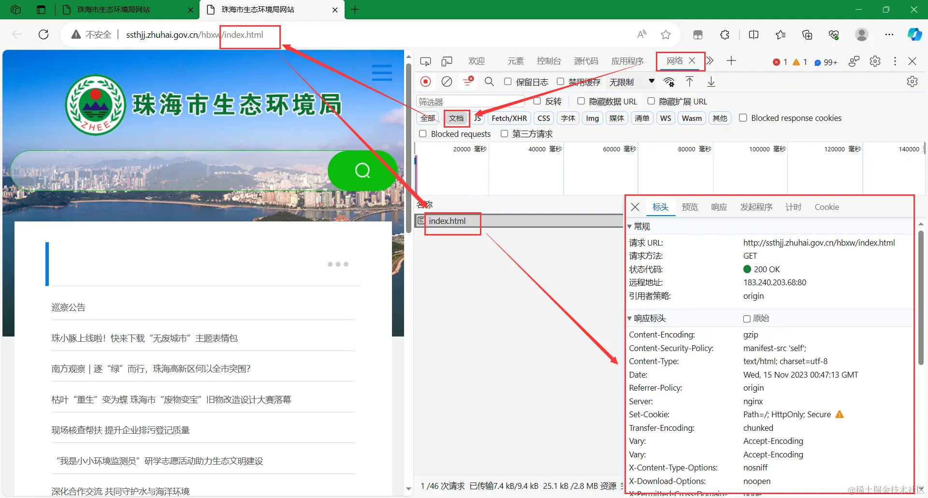Viewport: 928px width, 498px height.
Task: Open the 巡察公告 news link
Action: (69, 307)
